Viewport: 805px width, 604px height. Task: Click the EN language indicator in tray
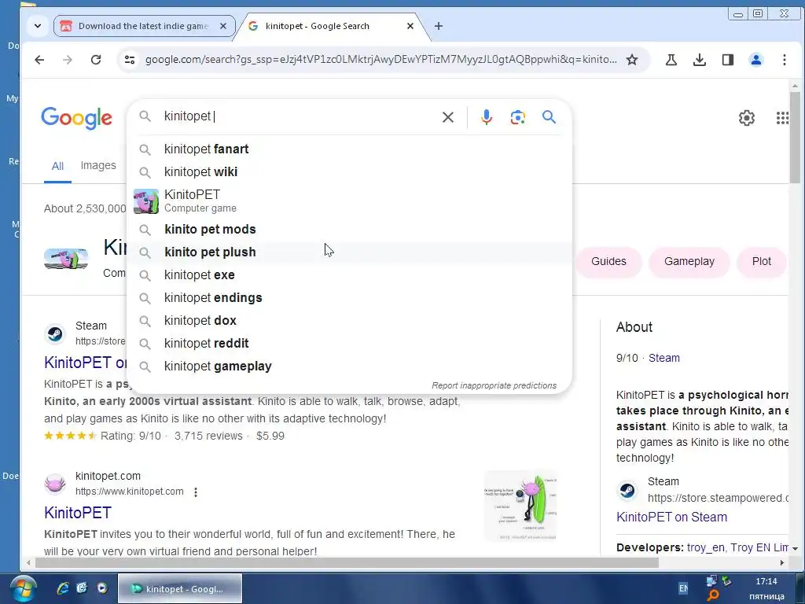[x=683, y=588]
